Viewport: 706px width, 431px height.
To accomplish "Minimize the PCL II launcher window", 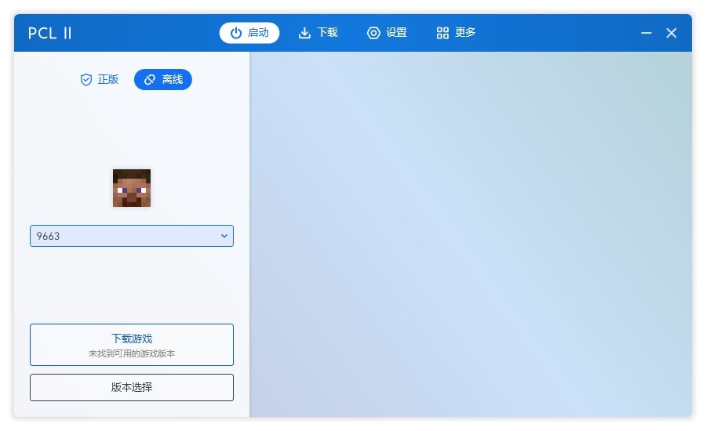I will [x=646, y=33].
